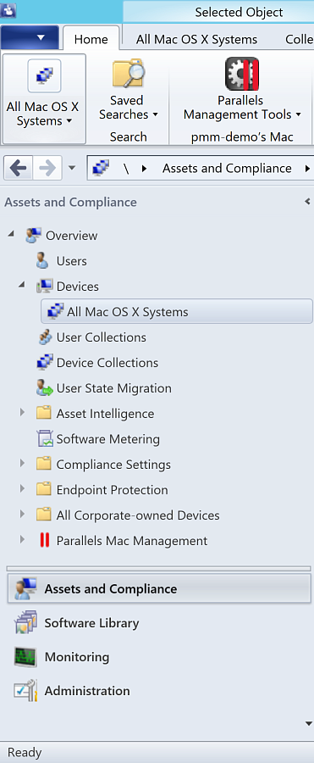Click the User State Migration icon
Screen dimensions: 314x763
coord(45,388)
